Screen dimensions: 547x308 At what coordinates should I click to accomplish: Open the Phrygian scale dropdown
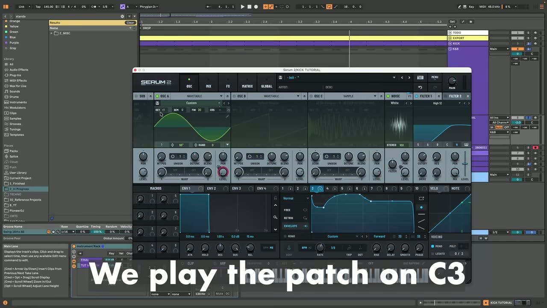pyautogui.click(x=149, y=7)
